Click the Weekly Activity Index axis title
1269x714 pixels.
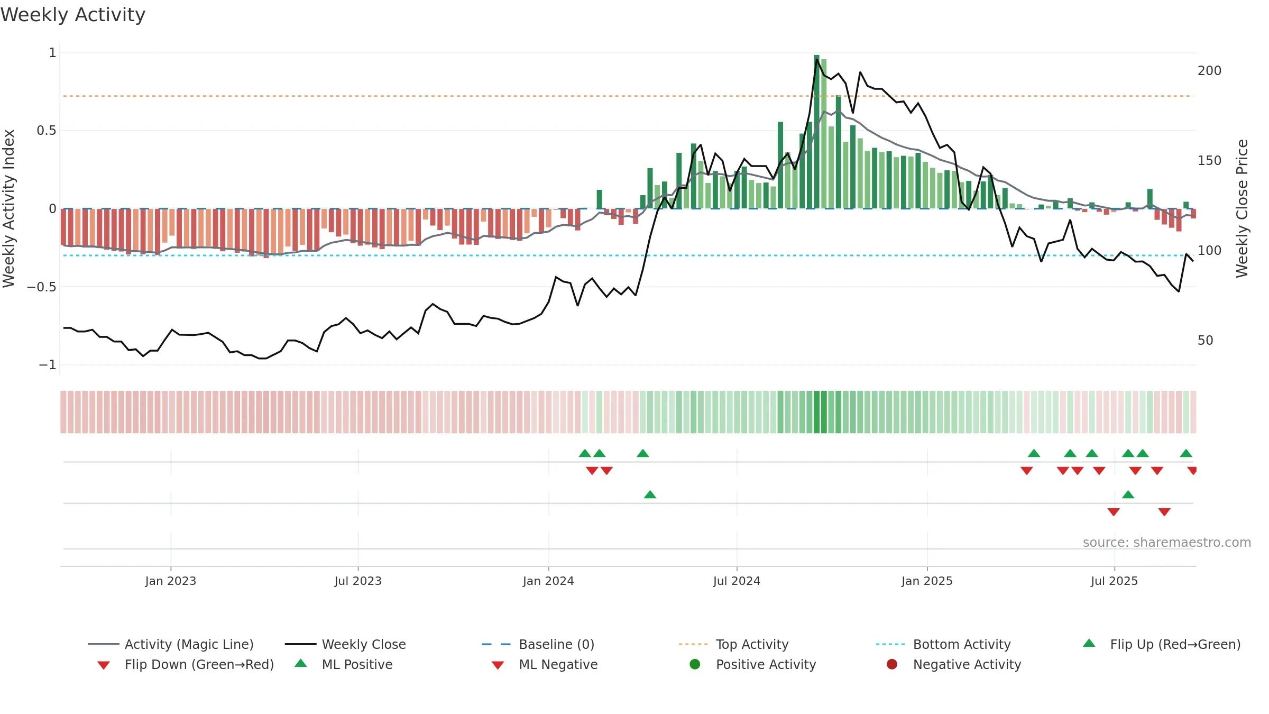9,208
